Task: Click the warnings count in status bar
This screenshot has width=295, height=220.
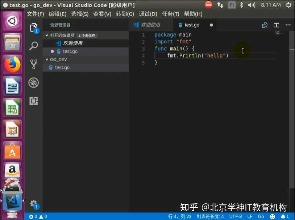Action: point(43,217)
